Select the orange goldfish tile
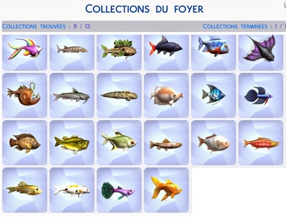The height and width of the screenshot is (217, 286). click(x=166, y=190)
